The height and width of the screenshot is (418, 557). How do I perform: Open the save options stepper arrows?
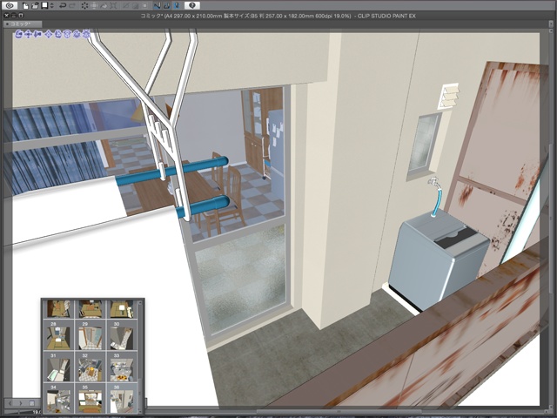pos(52,5)
